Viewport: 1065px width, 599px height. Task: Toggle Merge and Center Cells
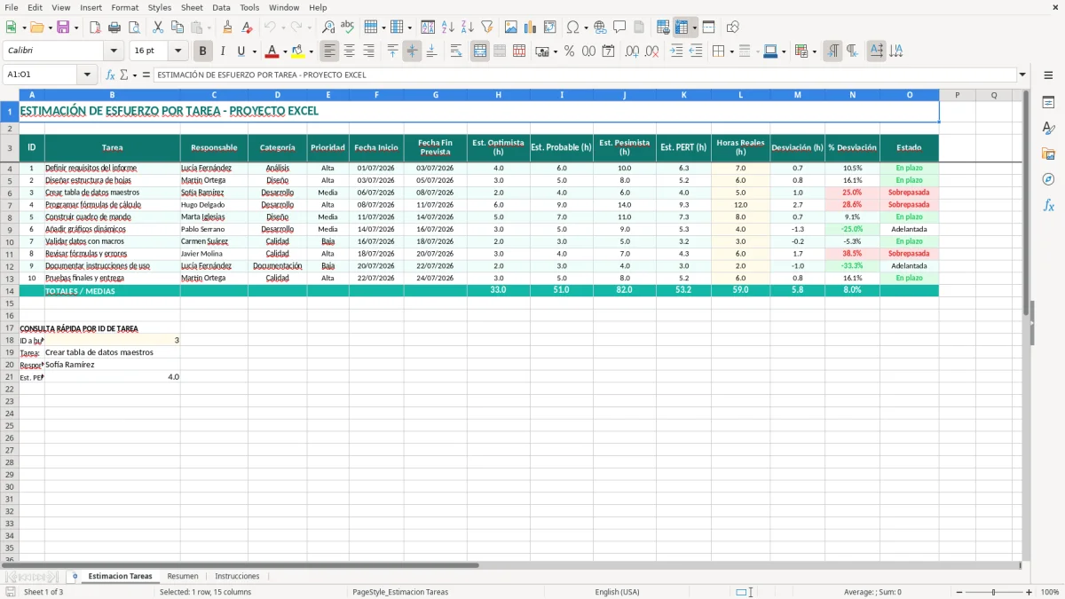480,51
